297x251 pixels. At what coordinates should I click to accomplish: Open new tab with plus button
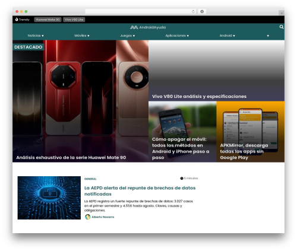pos(282,13)
